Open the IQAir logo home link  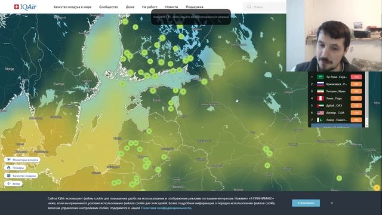pyautogui.click(x=25, y=7)
